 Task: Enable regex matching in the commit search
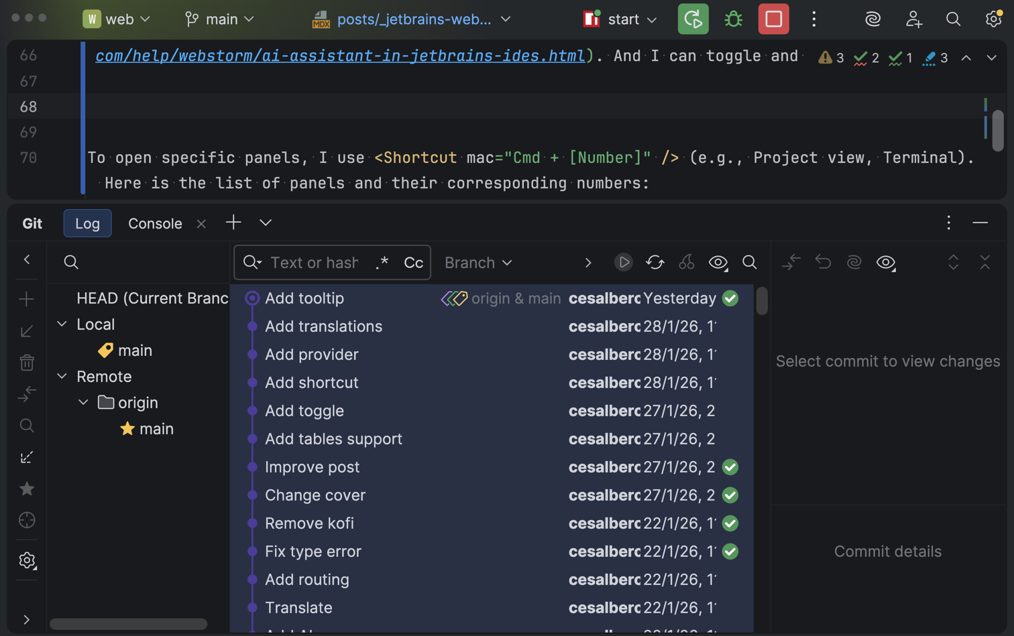pos(382,263)
